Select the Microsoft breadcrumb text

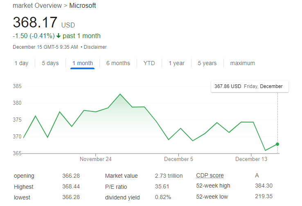coord(82,6)
